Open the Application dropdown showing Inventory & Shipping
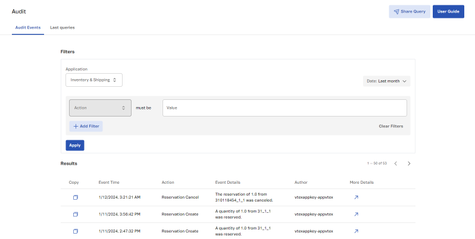Image resolution: width=475 pixels, height=239 pixels. click(x=93, y=80)
